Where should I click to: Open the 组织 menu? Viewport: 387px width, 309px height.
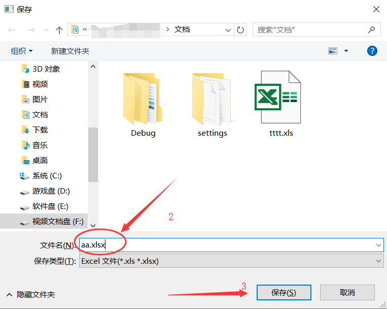pos(21,51)
